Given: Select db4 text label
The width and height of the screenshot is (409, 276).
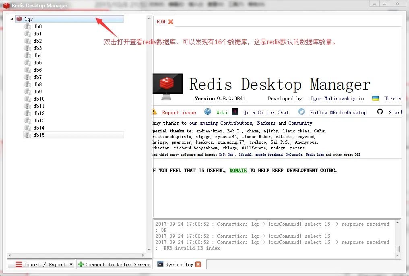Looking at the screenshot, I should click(37, 56).
